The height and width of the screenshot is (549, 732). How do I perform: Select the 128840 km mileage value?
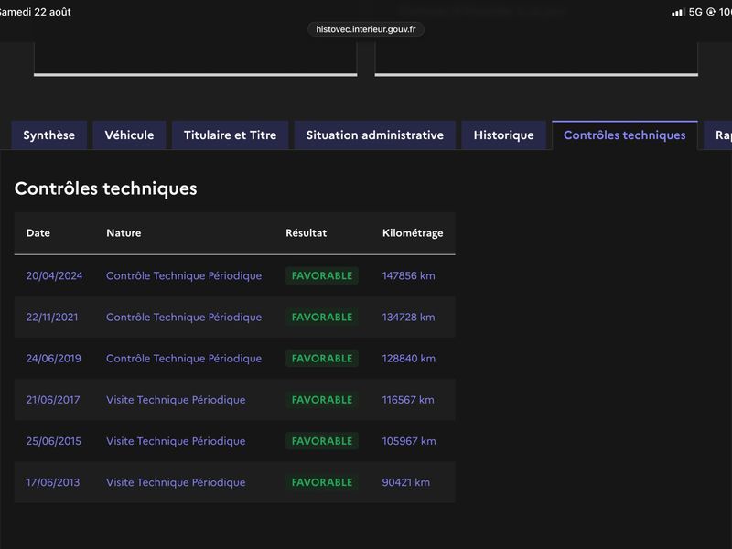click(x=409, y=359)
